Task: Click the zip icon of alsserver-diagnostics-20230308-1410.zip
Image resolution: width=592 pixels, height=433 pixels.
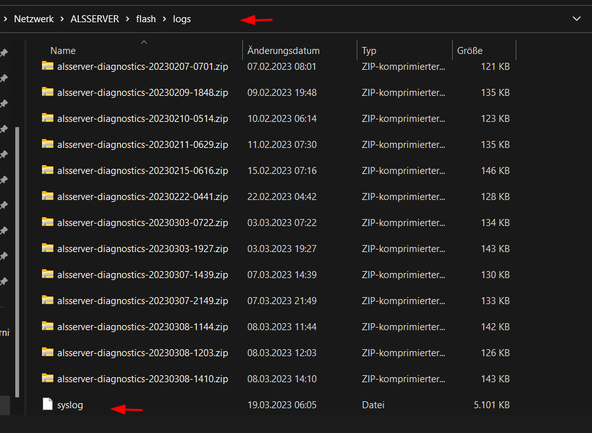Action: pos(48,378)
